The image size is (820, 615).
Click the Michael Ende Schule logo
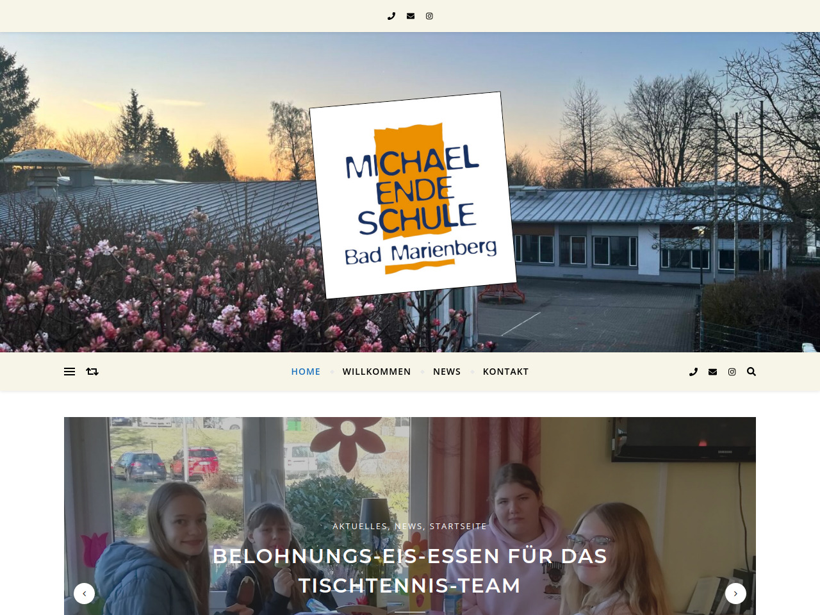click(413, 195)
